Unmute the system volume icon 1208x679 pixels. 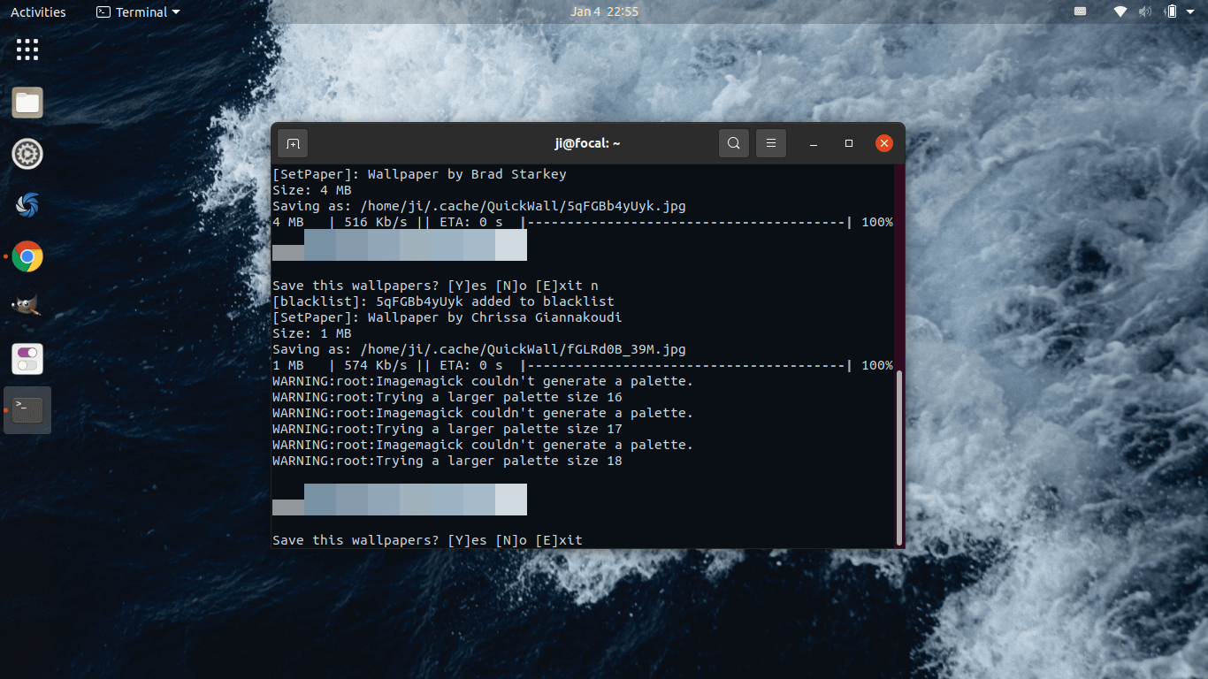click(1146, 11)
